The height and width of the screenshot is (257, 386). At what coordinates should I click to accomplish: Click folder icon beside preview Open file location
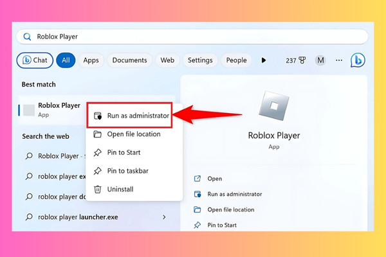(x=198, y=210)
